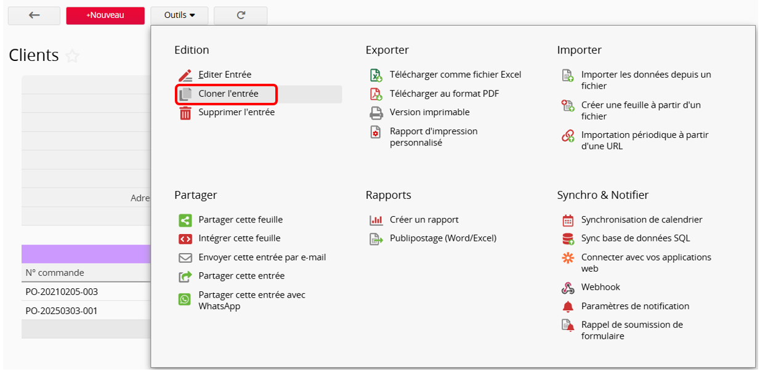Click the printer icon for printable version

click(x=376, y=113)
